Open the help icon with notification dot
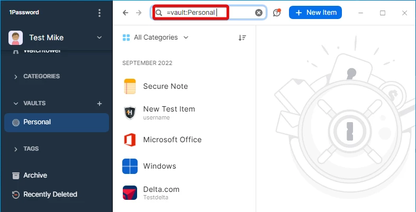 (x=277, y=13)
